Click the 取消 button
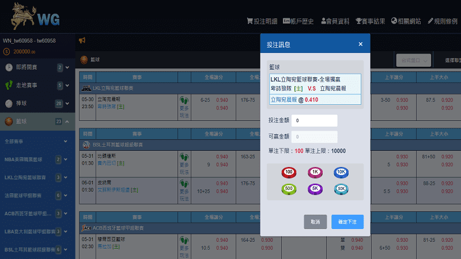 [315, 222]
